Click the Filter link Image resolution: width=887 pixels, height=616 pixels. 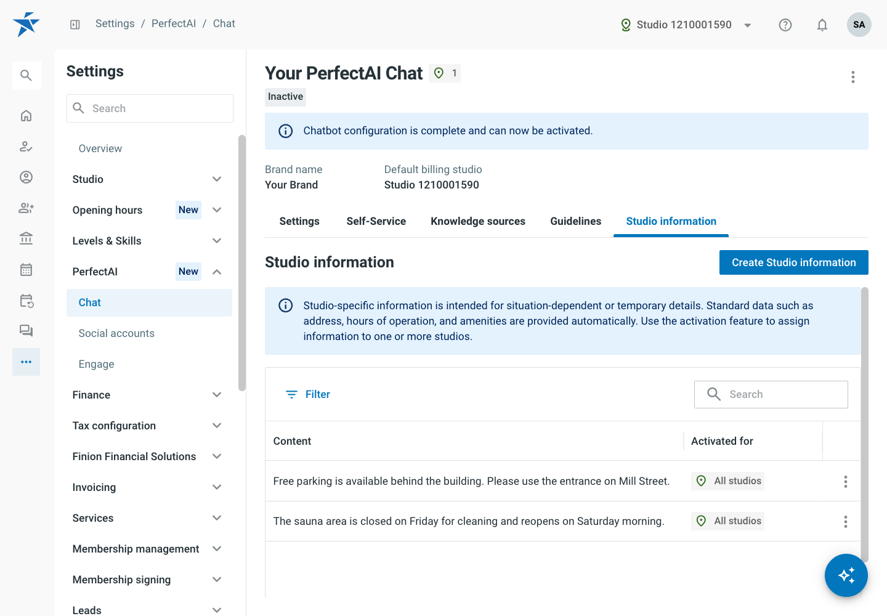coord(308,394)
